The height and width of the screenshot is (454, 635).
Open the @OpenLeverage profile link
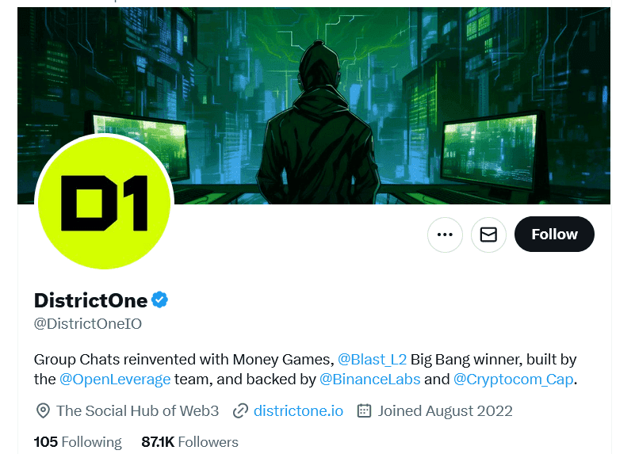coord(115,380)
